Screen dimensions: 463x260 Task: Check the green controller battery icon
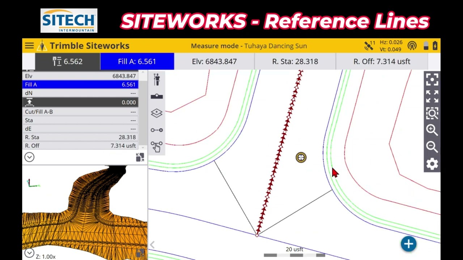pos(435,45)
